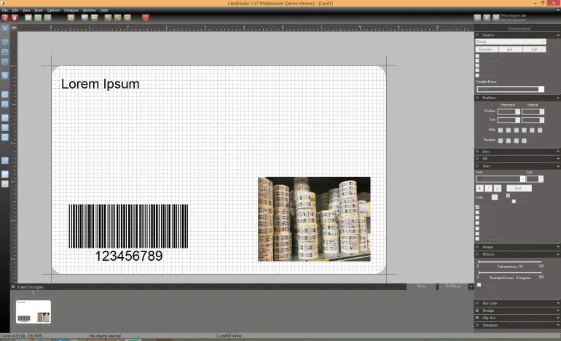Image resolution: width=561 pixels, height=341 pixels.
Task: Expand the Line panel arrow
Action: click(x=558, y=152)
